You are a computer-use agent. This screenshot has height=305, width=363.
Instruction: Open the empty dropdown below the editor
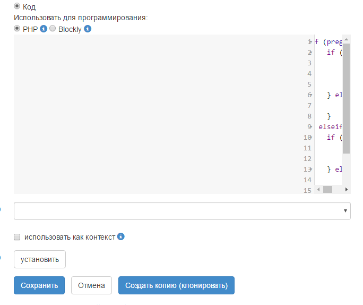(x=182, y=211)
